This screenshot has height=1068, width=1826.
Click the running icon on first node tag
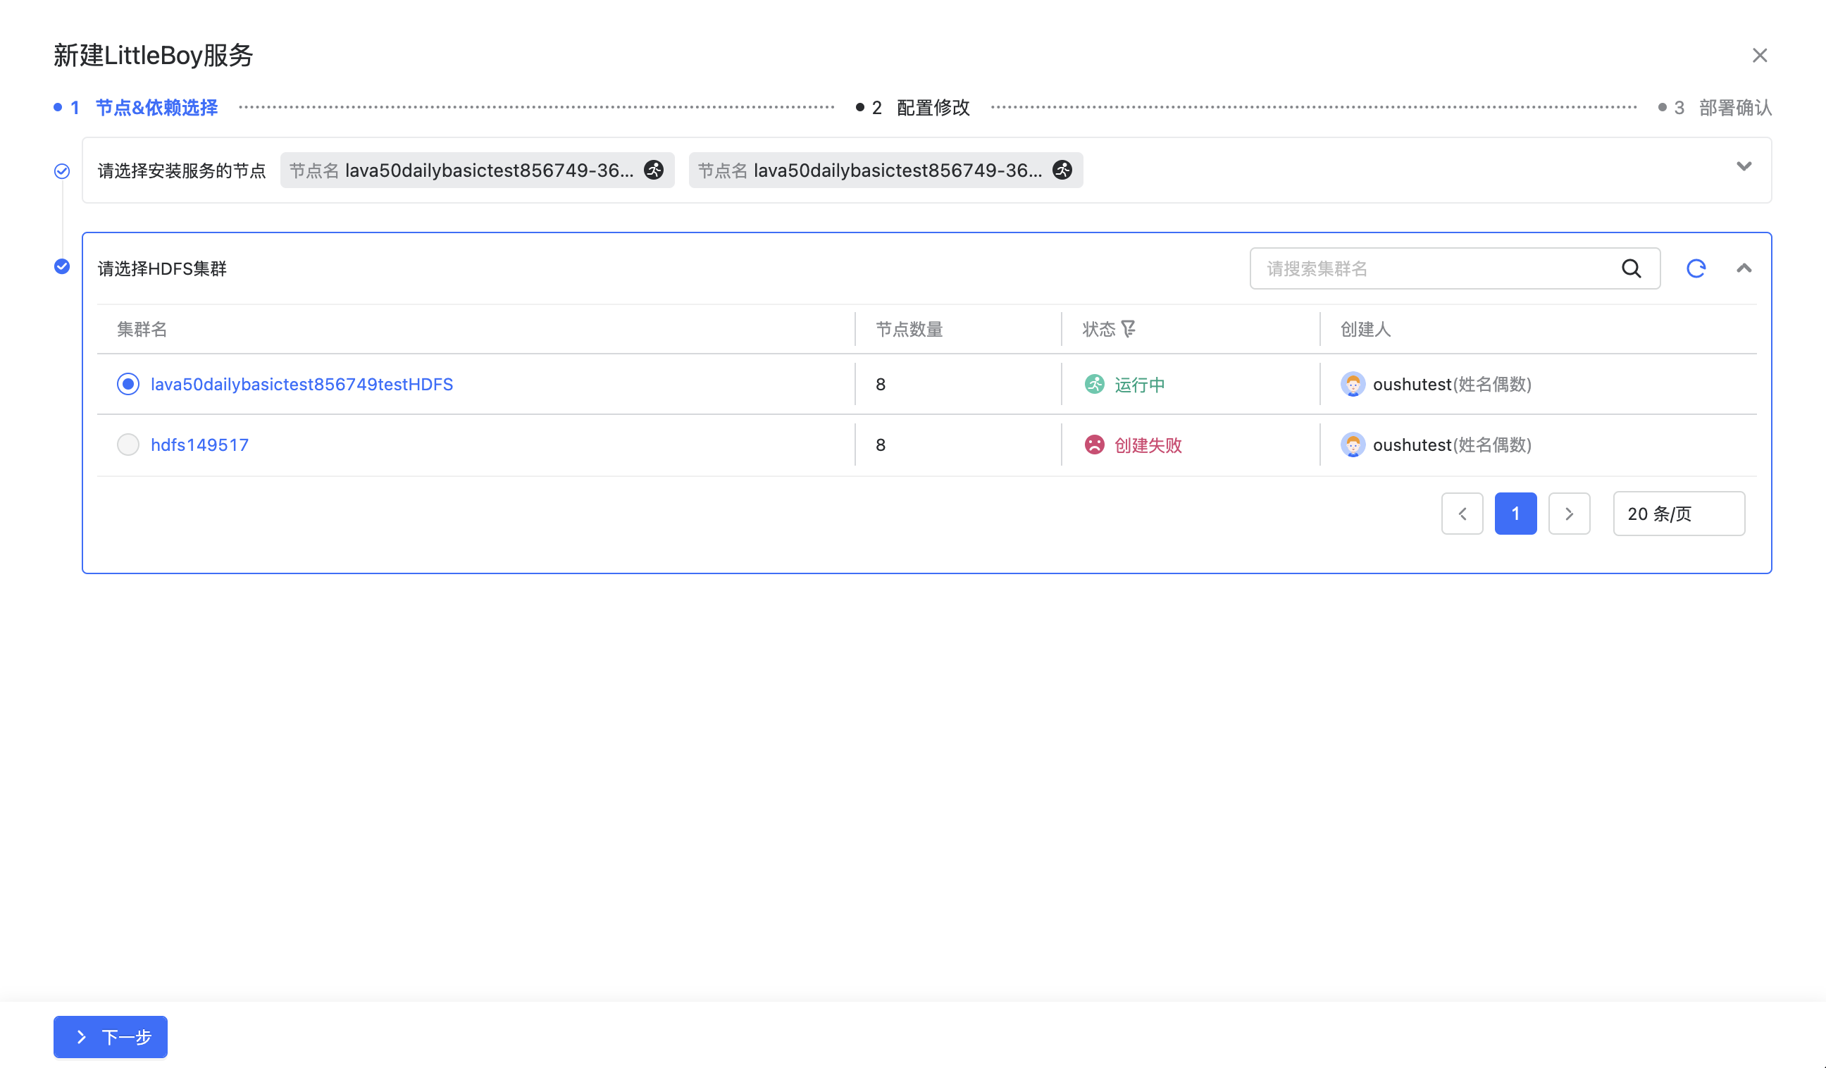click(x=654, y=170)
